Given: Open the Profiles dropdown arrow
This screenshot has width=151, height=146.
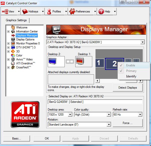Looking at the screenshot, I should (x=66, y=11).
